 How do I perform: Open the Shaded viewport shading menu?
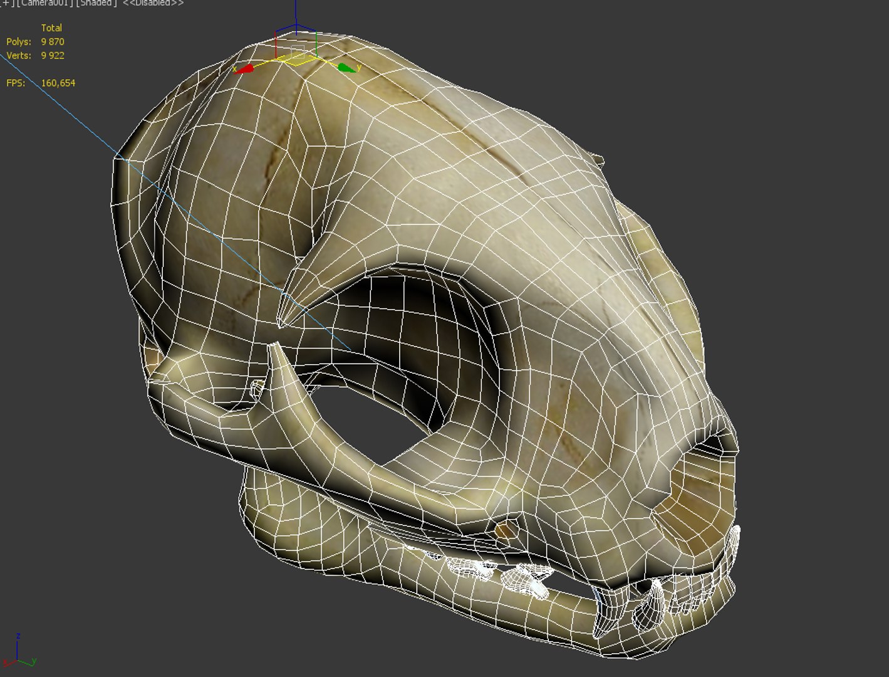tap(96, 3)
